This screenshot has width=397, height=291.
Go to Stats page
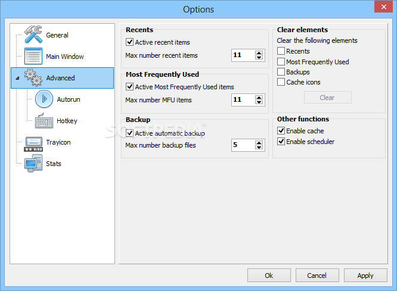(54, 164)
